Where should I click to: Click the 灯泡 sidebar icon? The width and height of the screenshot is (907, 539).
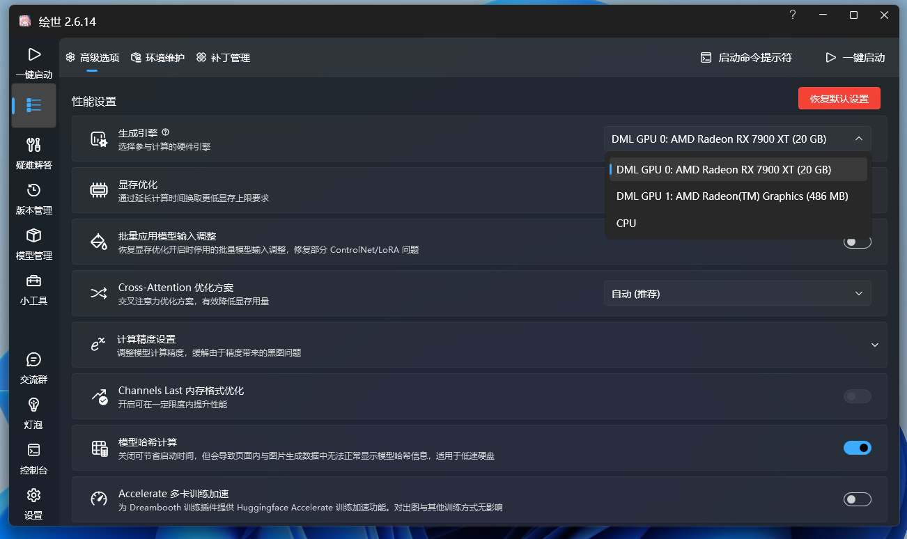(33, 410)
